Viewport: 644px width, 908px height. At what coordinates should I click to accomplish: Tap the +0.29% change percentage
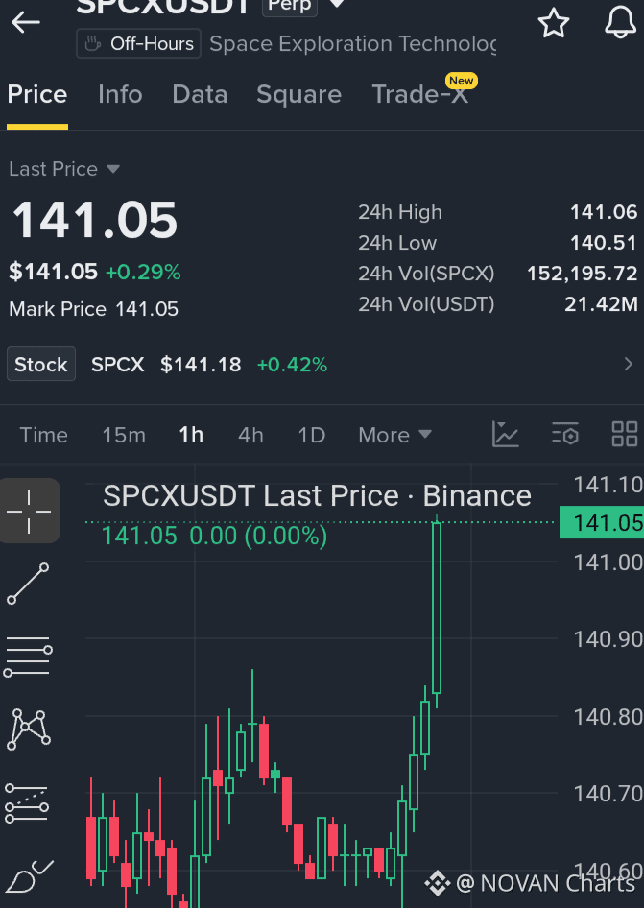point(143,272)
